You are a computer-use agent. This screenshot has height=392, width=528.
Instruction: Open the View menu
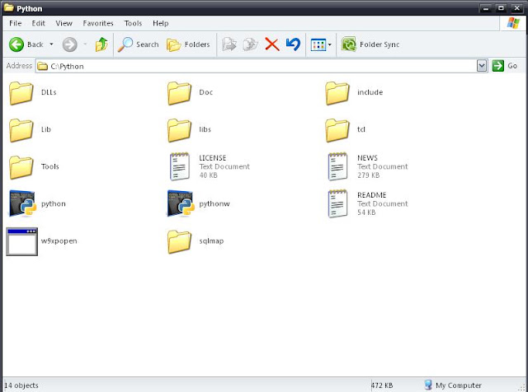click(64, 23)
